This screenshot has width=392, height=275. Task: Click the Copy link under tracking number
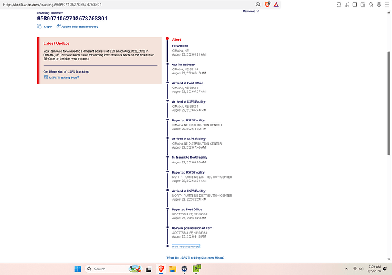[48, 27]
